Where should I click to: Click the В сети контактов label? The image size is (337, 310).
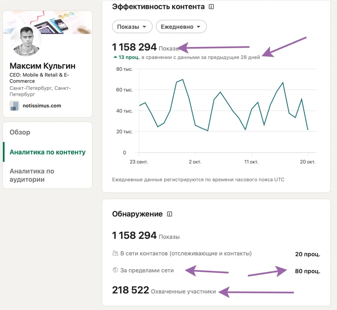(x=186, y=254)
